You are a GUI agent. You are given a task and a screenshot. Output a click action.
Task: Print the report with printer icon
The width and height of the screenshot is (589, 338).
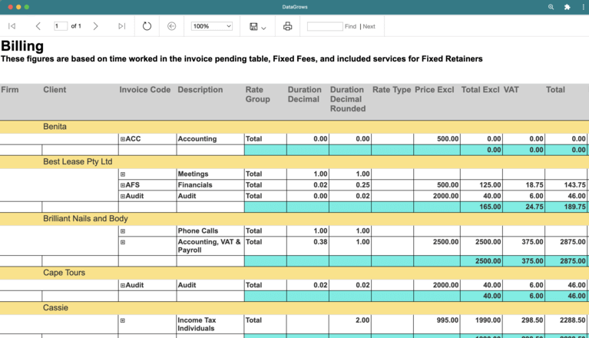(287, 26)
